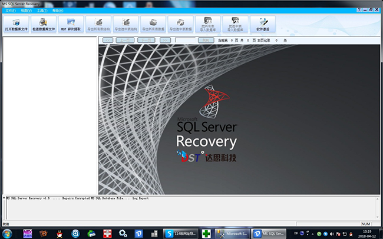Open the blue magnifier Q taskbar icon
This screenshot has height=239, width=383.
point(75,234)
